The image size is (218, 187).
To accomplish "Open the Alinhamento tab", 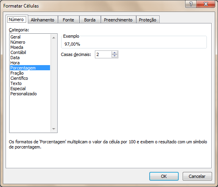I will click(42, 20).
